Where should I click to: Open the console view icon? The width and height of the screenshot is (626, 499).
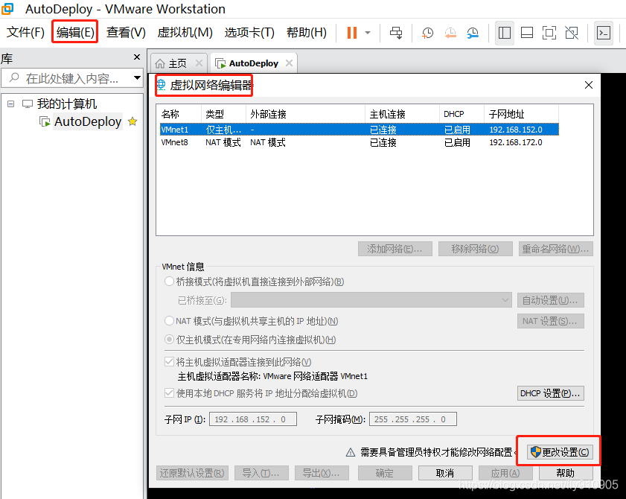click(x=603, y=33)
